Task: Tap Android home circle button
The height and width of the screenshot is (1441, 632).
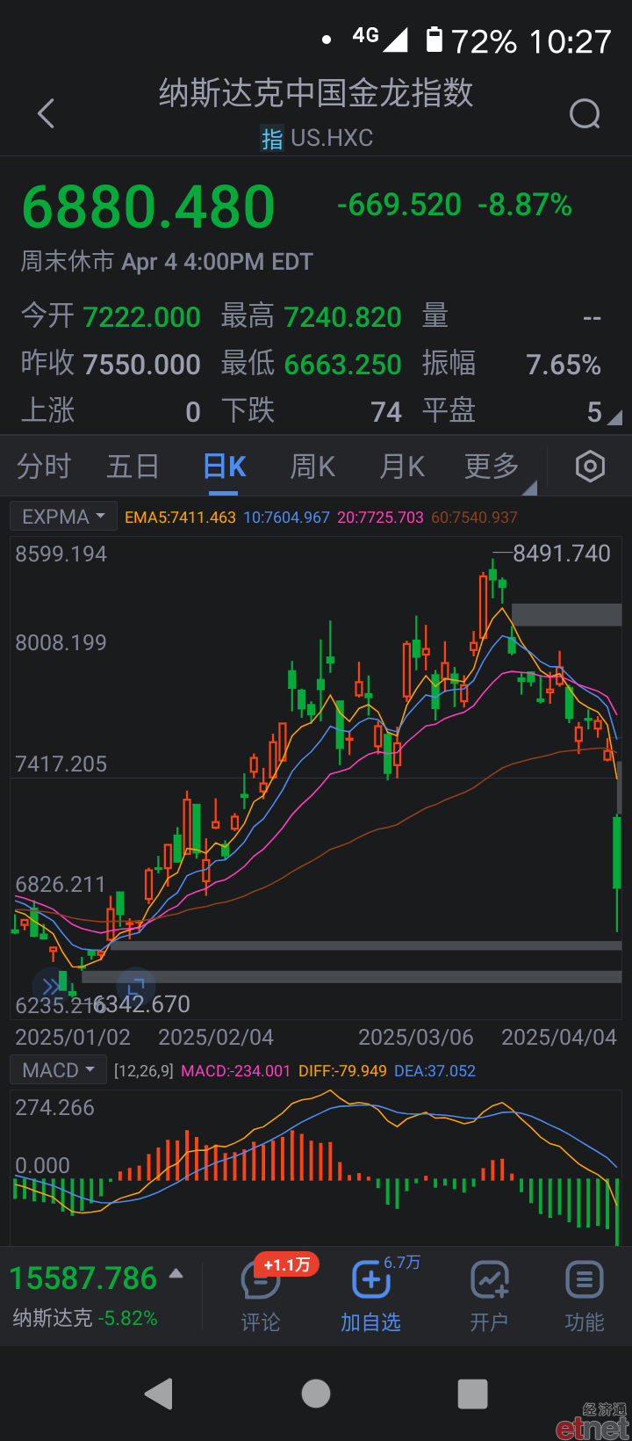Action: pos(316,1394)
